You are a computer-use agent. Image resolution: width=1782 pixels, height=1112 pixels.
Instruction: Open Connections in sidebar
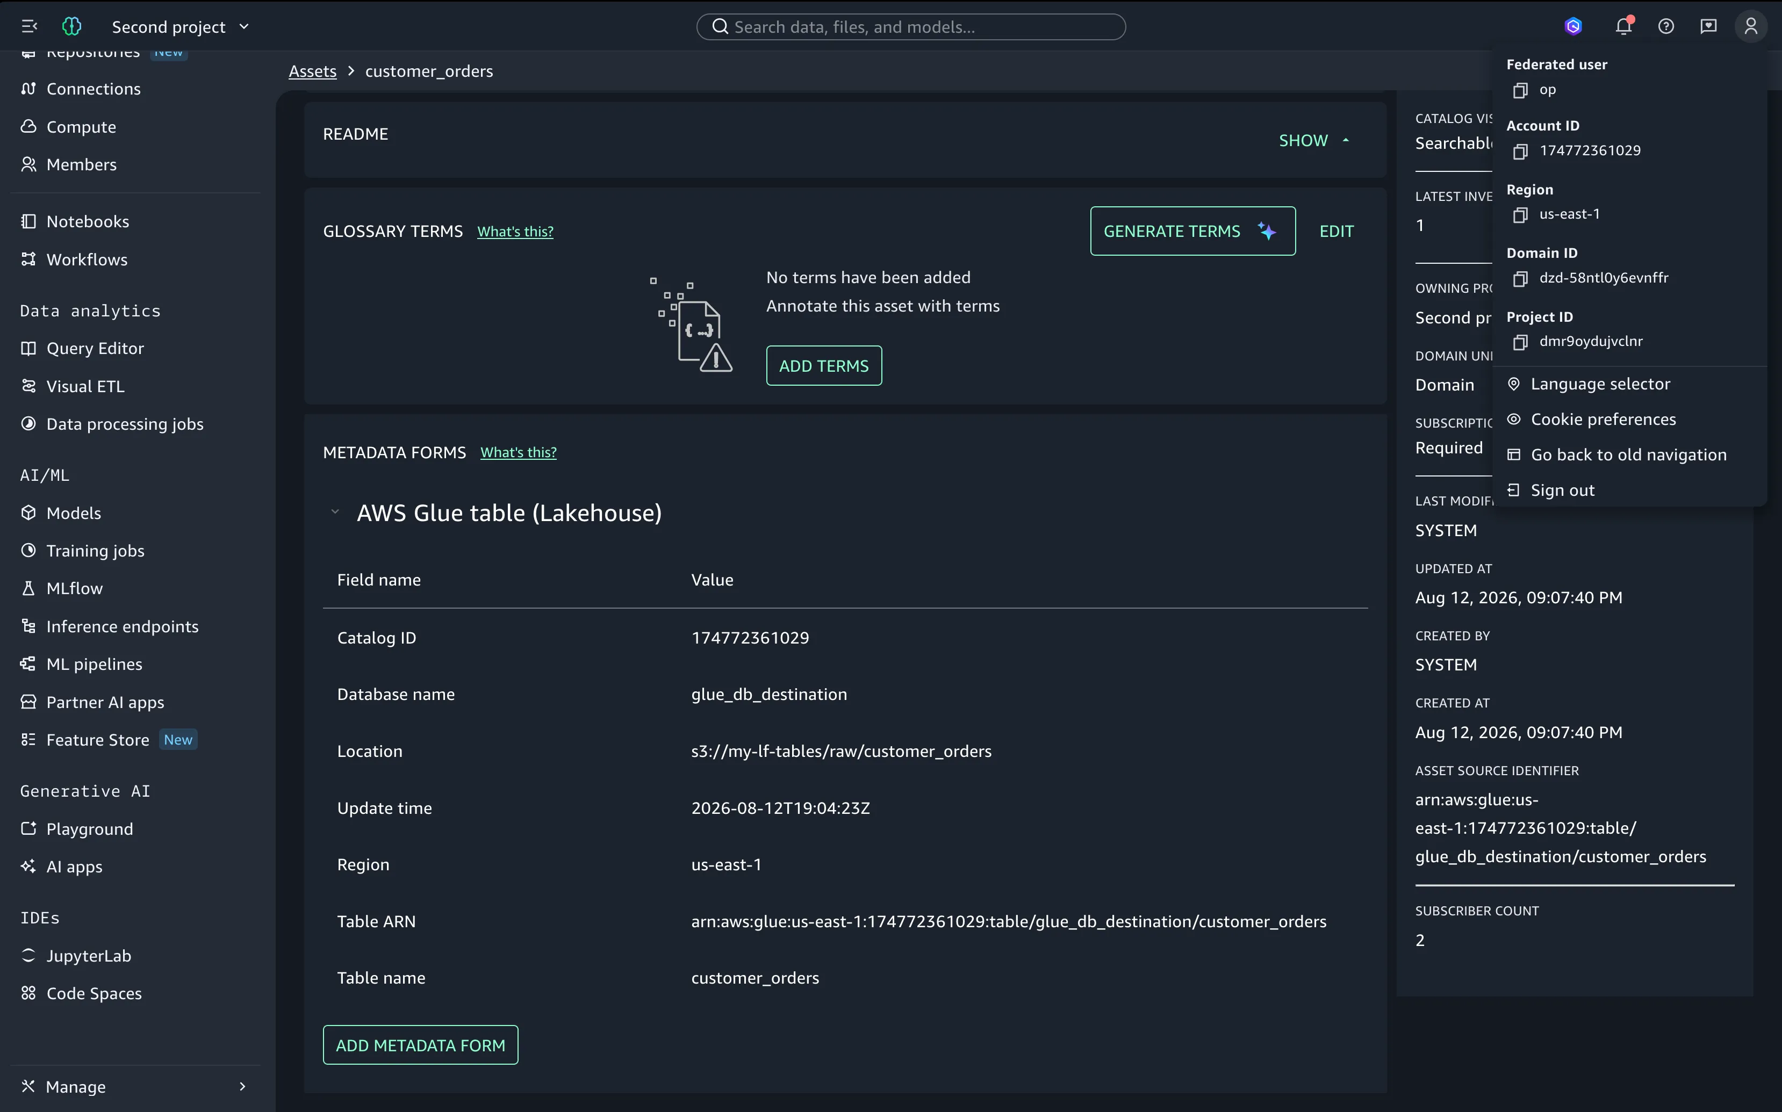(x=94, y=89)
